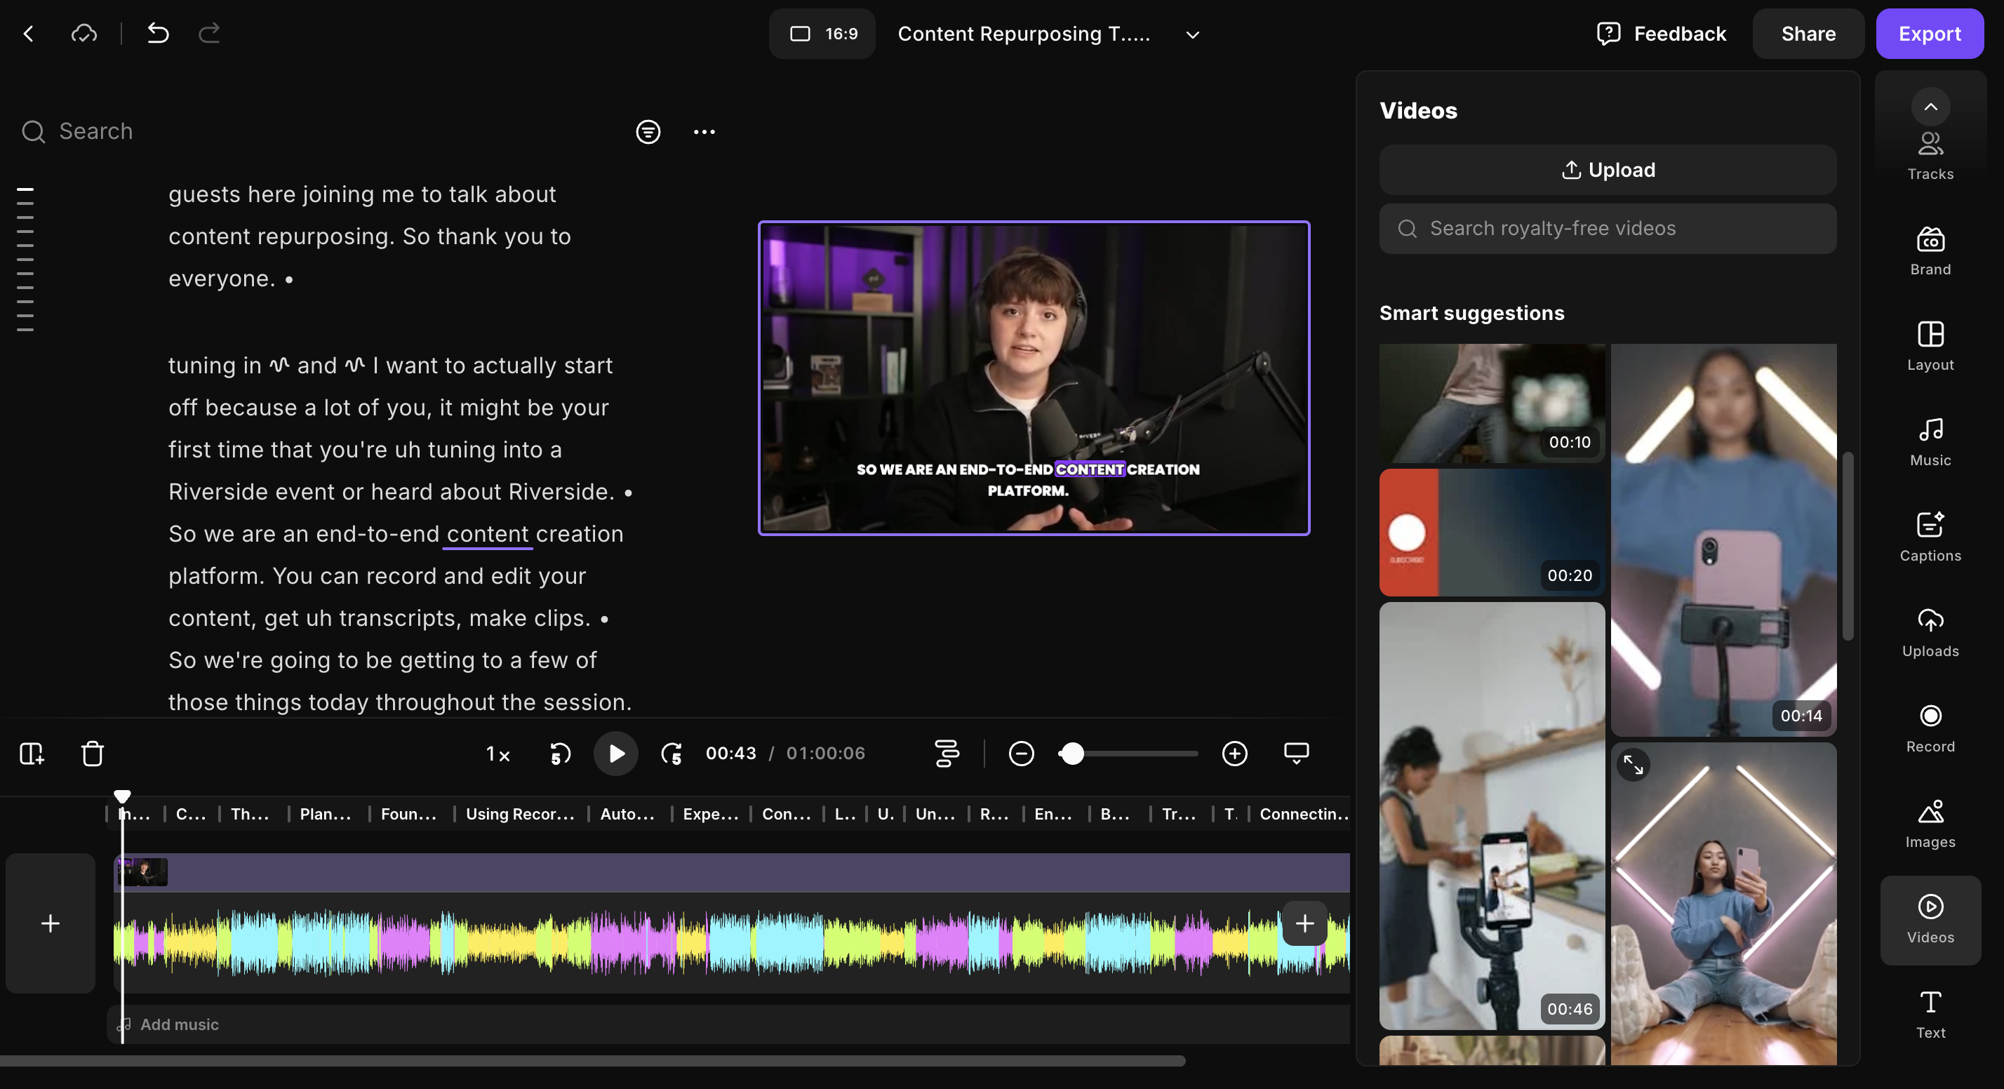Adjust the timeline zoom slider handle
Screen dimensions: 2004x1089
tap(1072, 753)
